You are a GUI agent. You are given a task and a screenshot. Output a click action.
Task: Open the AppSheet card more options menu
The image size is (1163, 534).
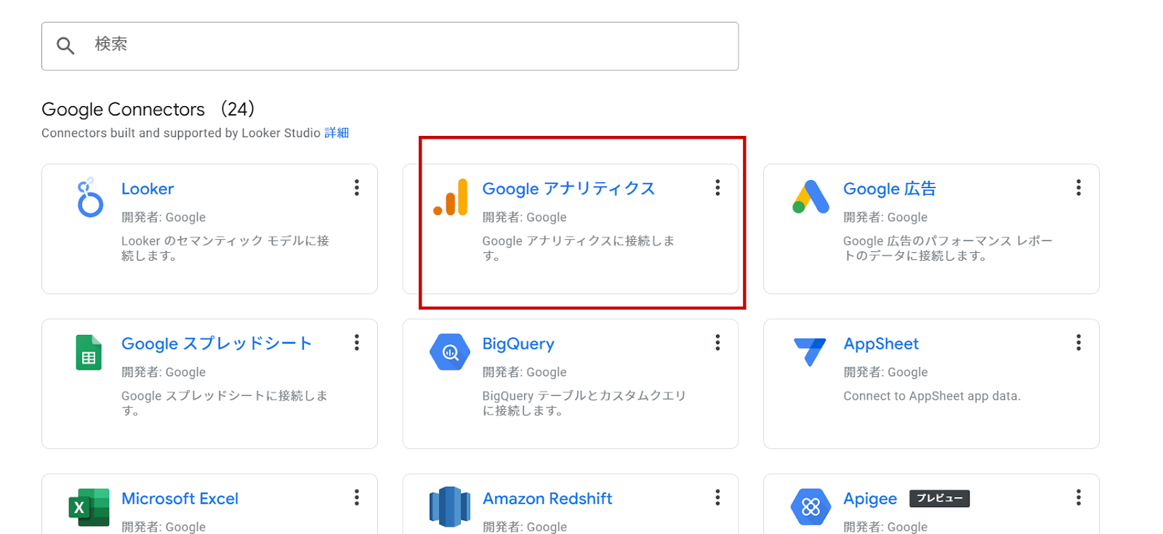(1079, 343)
